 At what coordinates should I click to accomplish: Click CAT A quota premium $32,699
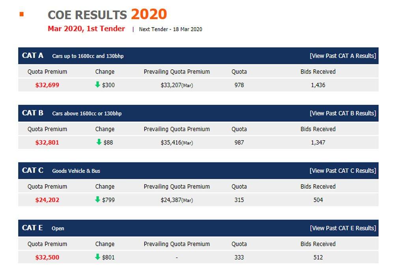47,85
